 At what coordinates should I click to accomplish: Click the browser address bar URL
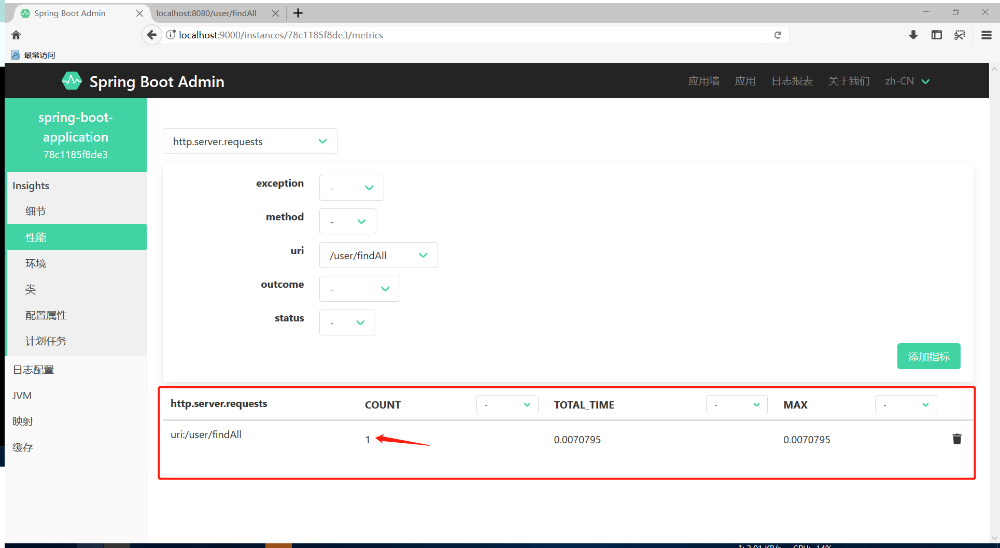tap(281, 35)
